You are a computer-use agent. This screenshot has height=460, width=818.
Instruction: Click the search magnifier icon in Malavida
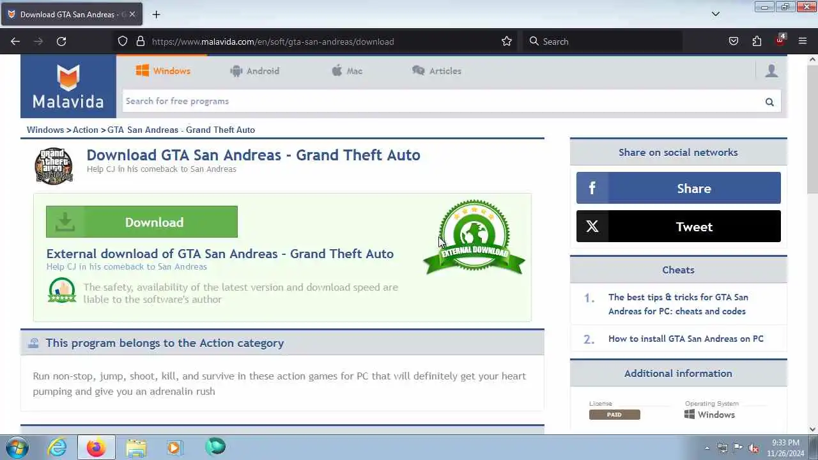(769, 102)
